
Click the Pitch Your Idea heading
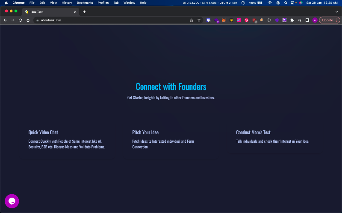point(145,132)
